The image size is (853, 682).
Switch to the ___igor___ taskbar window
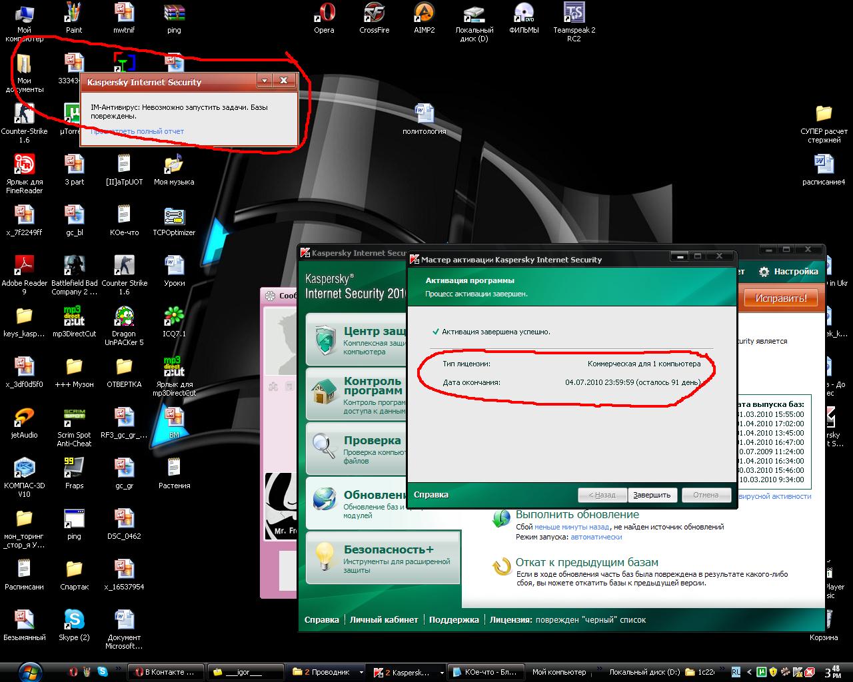point(246,672)
